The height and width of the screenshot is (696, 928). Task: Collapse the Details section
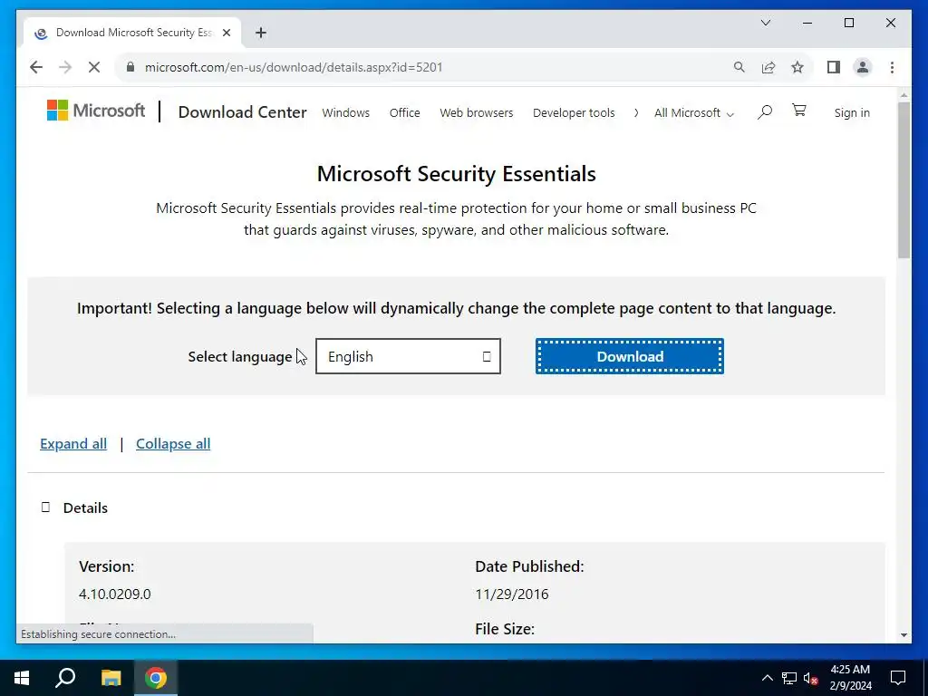coord(45,507)
